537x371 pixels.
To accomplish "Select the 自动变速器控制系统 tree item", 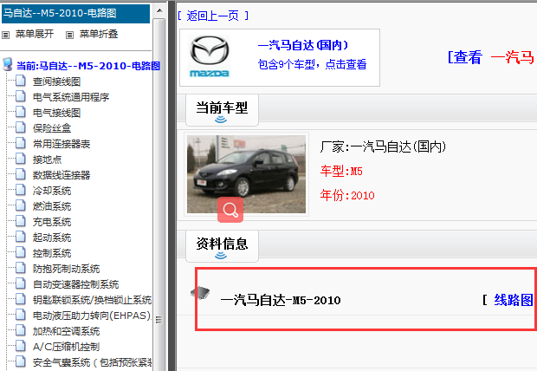I will pos(75,284).
